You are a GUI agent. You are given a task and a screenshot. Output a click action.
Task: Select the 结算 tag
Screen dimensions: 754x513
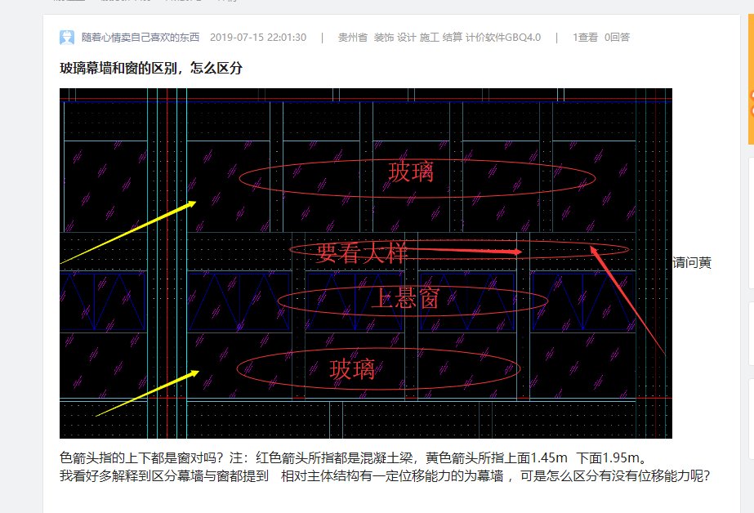pos(452,38)
